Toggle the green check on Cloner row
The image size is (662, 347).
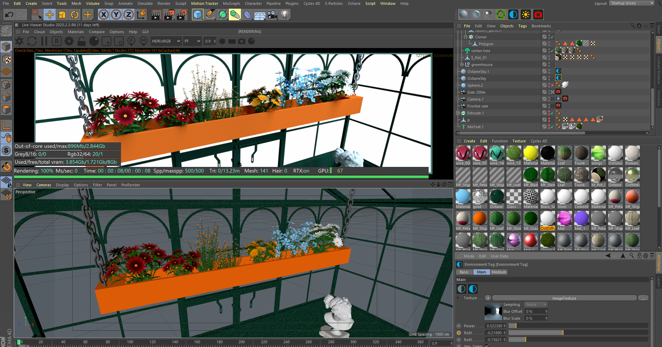click(x=552, y=37)
